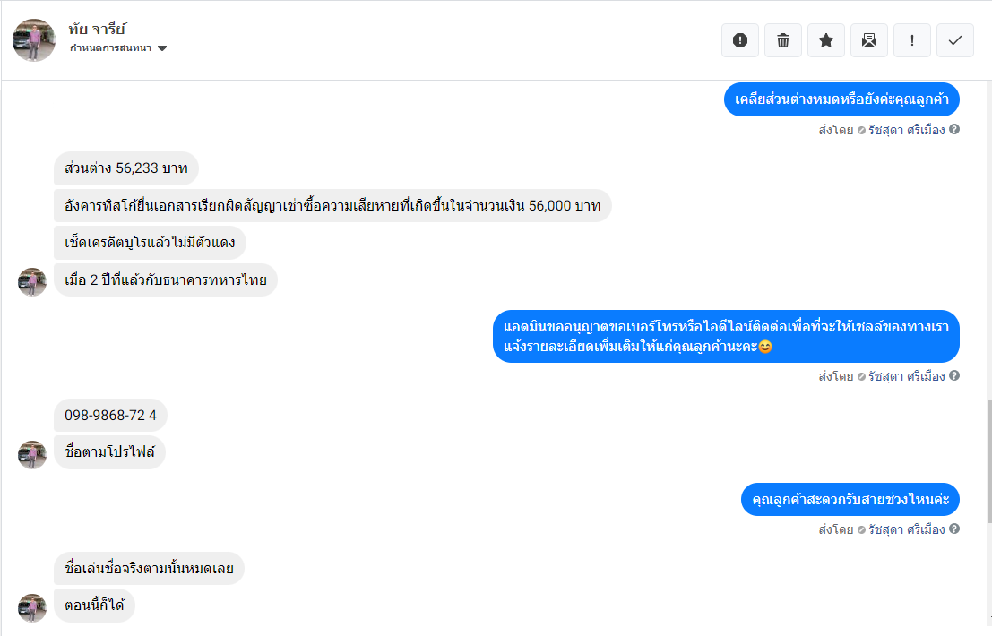Click avatar next to ธนาคารทหารไทย message

point(32,281)
